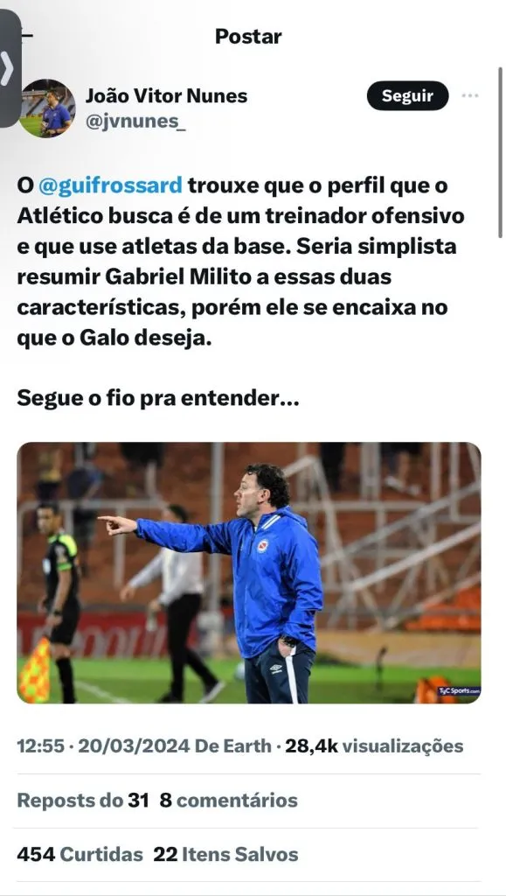Open João Vitor Nunes display name
This screenshot has height=896, width=506.
166,95
